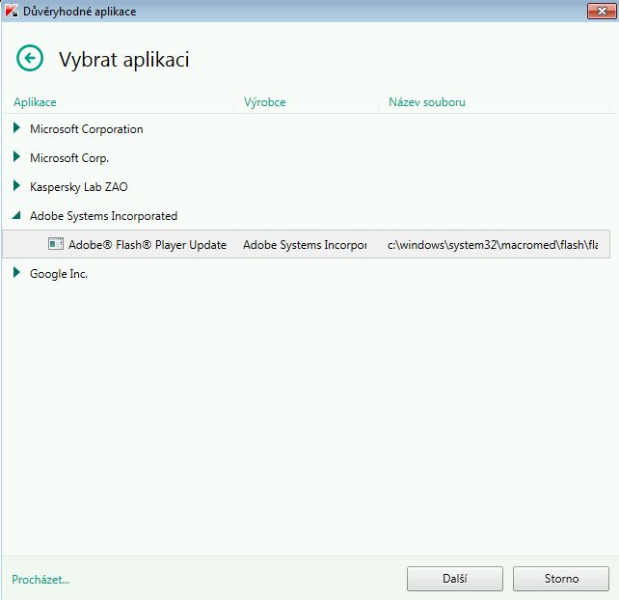Expand the Kaspersky Lab ZAO group
Viewport: 619px width, 600px height.
[x=16, y=185]
